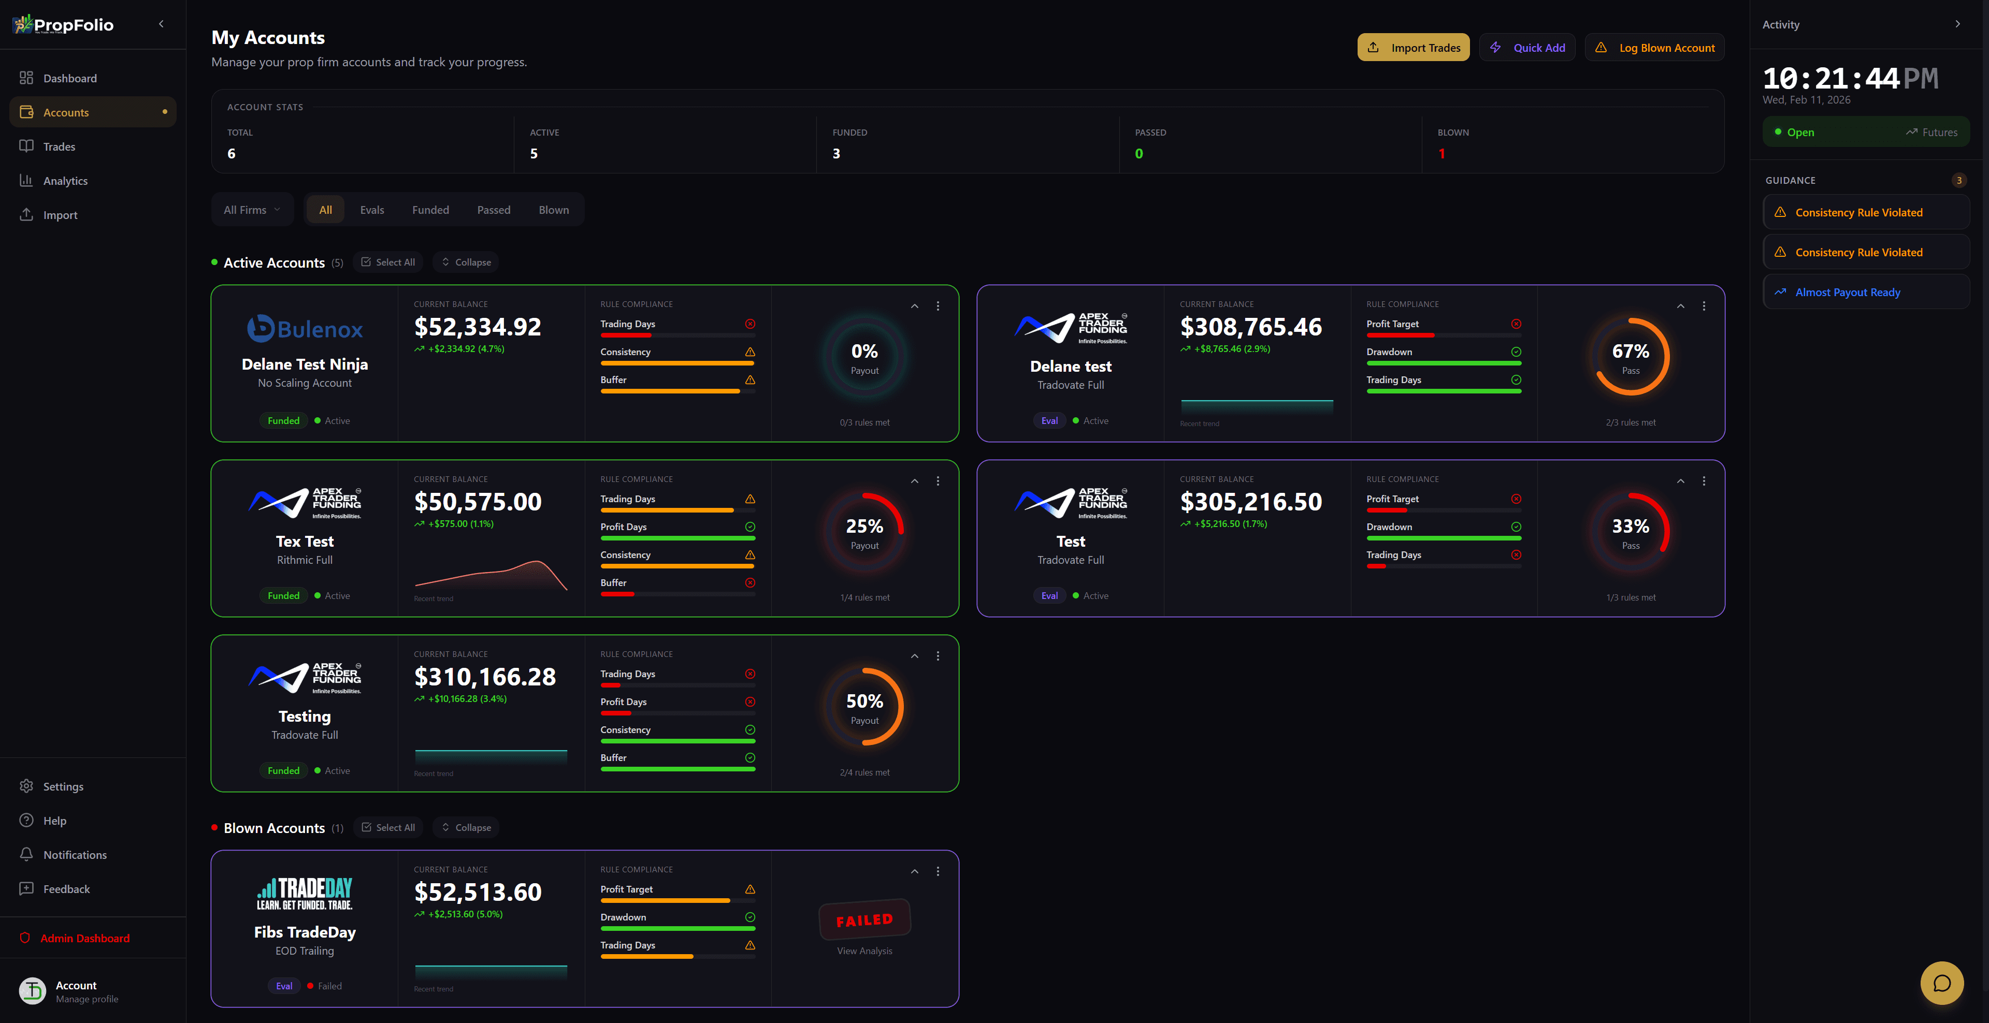Open three-dot menu on Fibs TradeDay card
This screenshot has height=1023, width=1989.
[938, 871]
